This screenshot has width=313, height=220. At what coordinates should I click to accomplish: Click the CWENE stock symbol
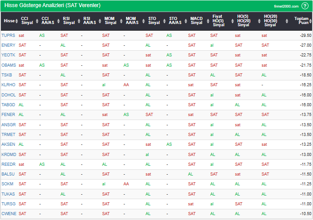8,214
